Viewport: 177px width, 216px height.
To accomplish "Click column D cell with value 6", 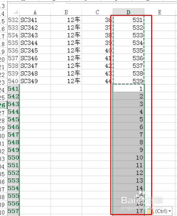I will tap(129, 127).
